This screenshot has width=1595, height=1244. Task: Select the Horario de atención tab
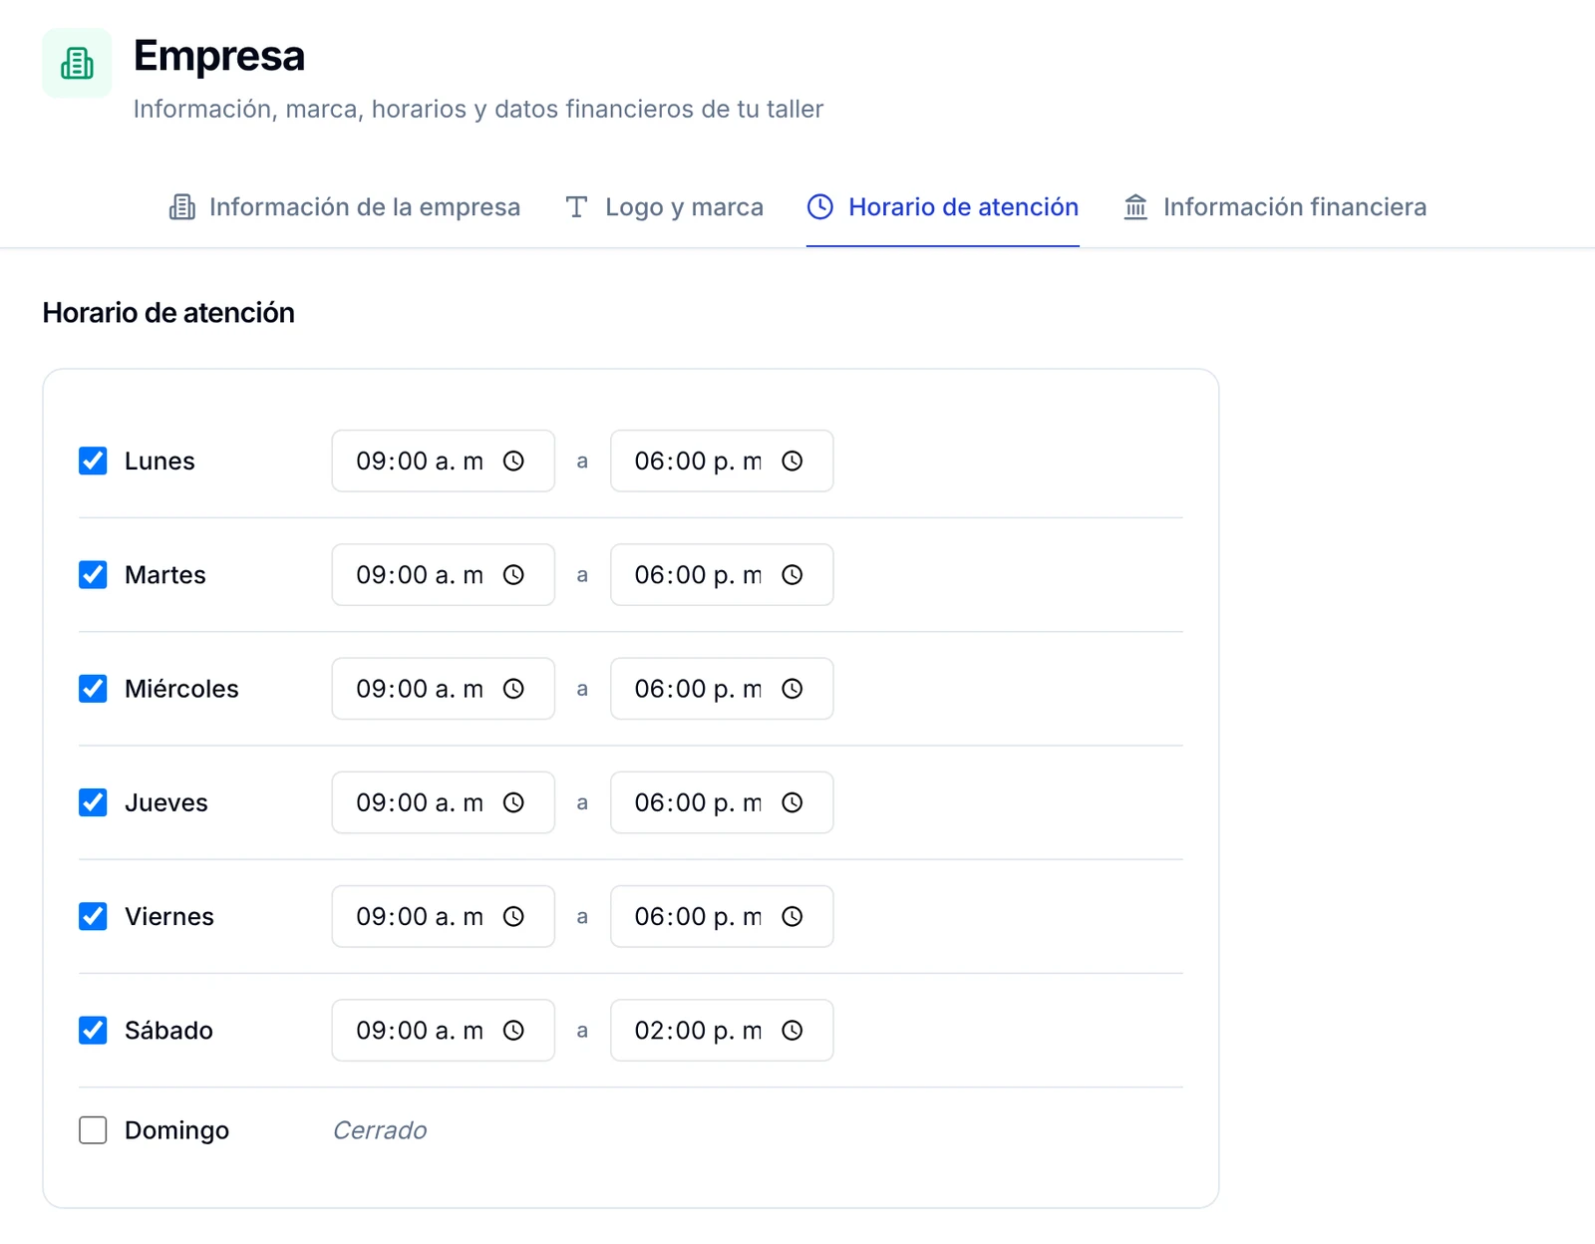(943, 206)
